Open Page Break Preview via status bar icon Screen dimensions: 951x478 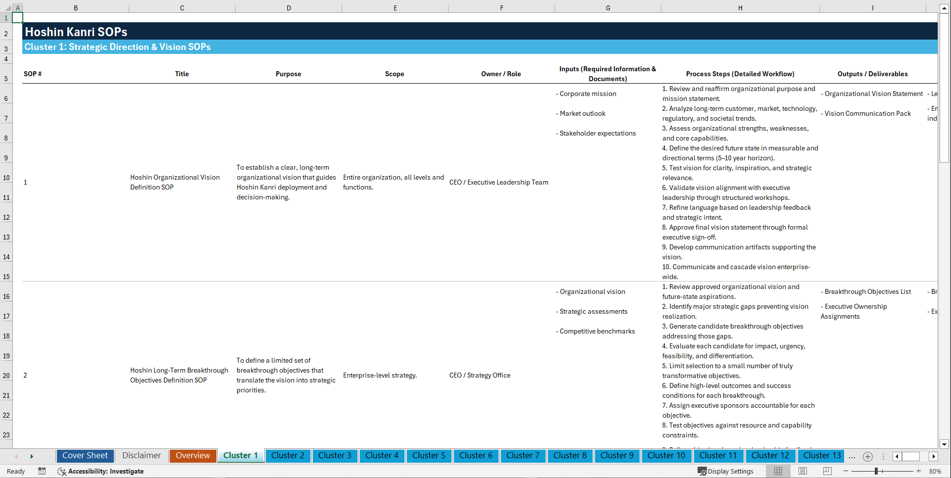(827, 471)
